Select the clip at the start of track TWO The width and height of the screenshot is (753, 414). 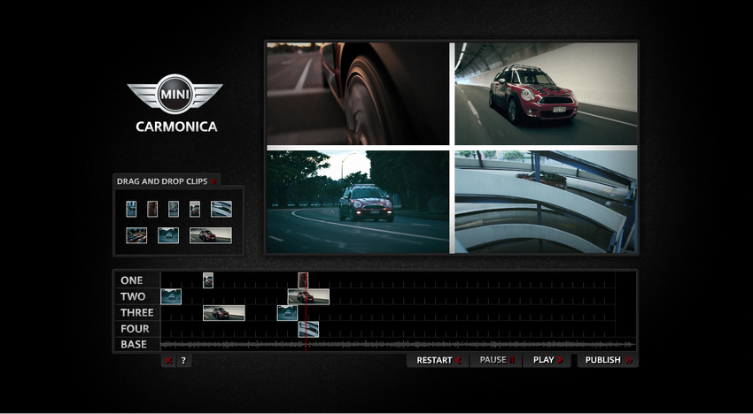(x=171, y=296)
